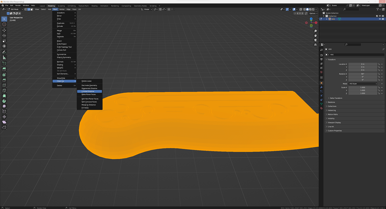Enable edge select mode
The height and width of the screenshot is (209, 386).
pos(29,9)
